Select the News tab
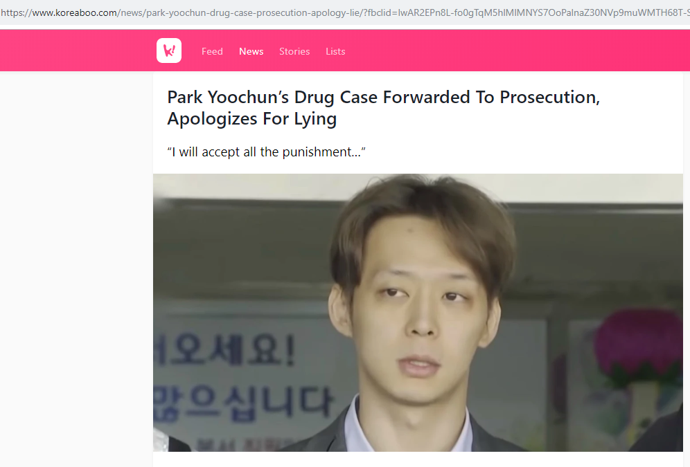The height and width of the screenshot is (467, 690). [x=251, y=51]
